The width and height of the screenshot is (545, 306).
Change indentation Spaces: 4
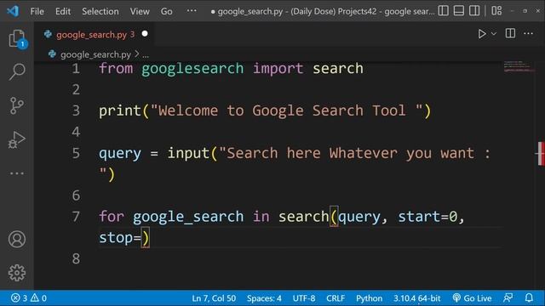tap(264, 298)
